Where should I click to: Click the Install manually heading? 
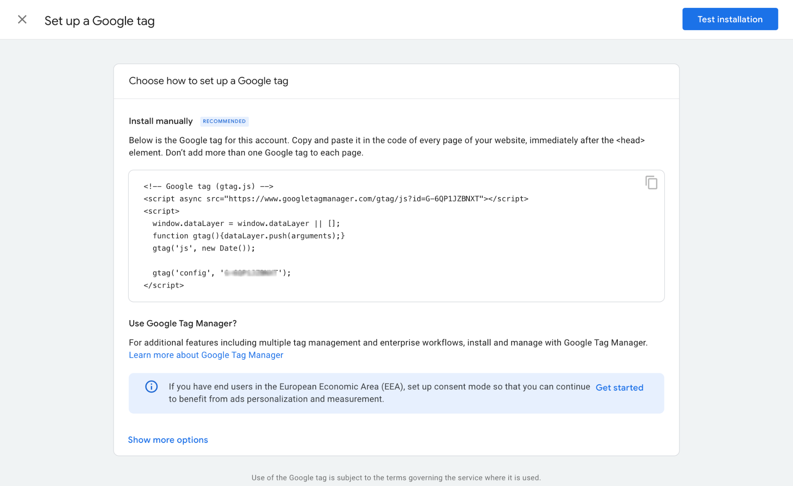click(x=161, y=121)
